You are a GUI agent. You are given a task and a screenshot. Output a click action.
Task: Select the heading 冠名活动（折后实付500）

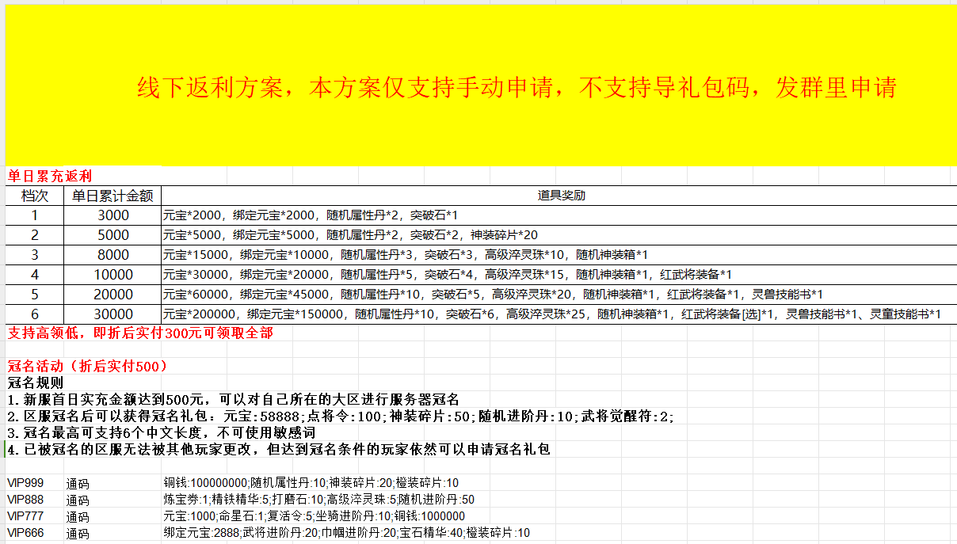pos(87,366)
